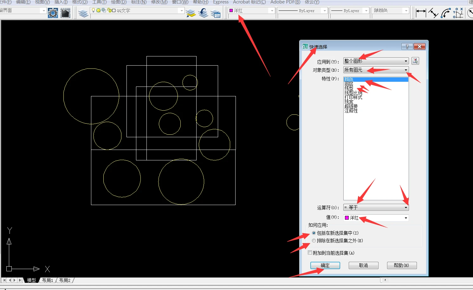The height and width of the screenshot is (290, 473).
Task: Toggle the QQ文字 layer freeze sun icon
Action: 98,10
